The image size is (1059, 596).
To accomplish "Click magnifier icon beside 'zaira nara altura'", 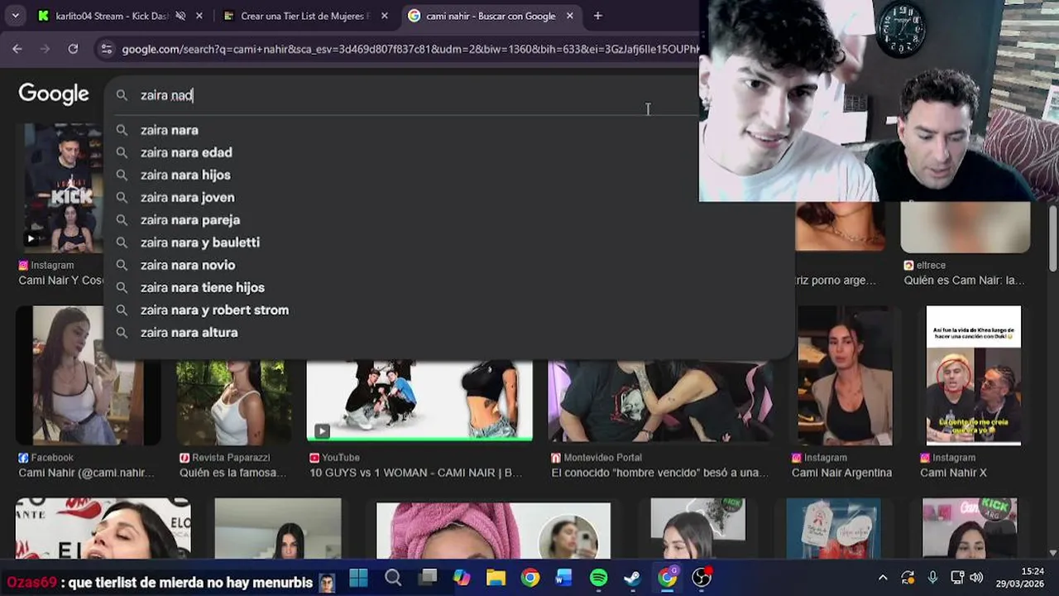I will [122, 332].
